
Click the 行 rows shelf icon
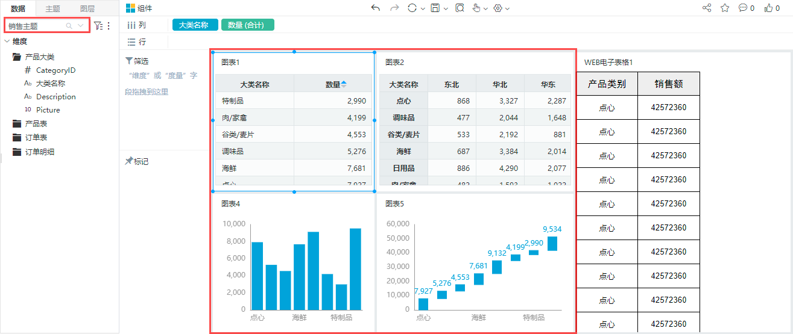coord(131,42)
